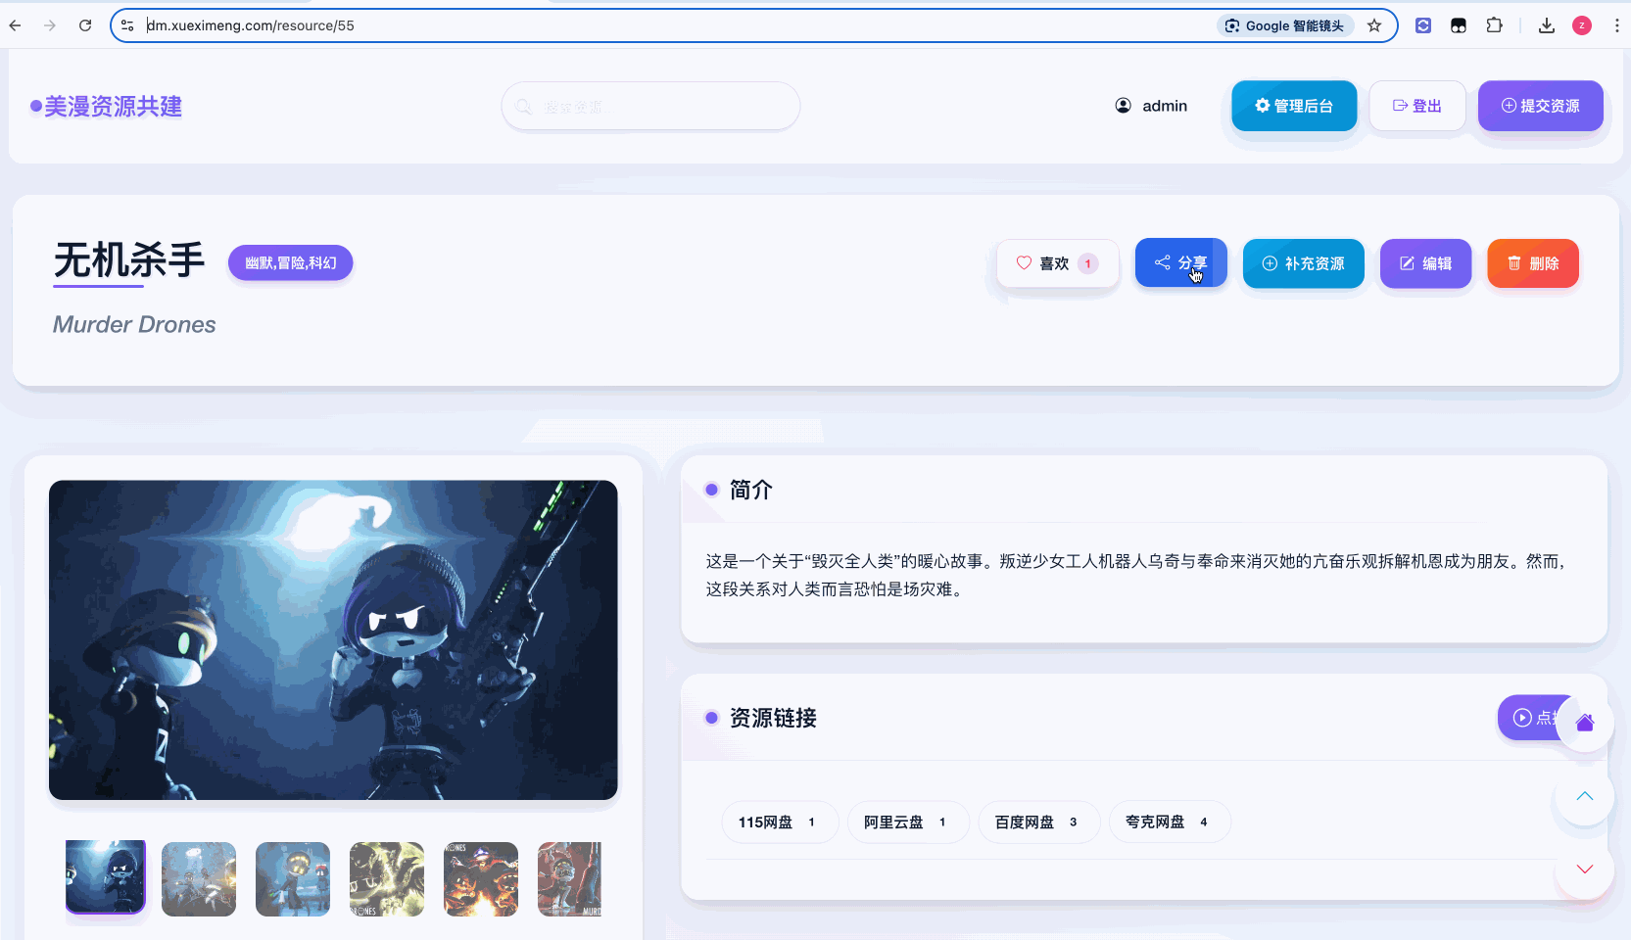
Task: Click 提交资源 submit resource button
Action: click(x=1540, y=106)
